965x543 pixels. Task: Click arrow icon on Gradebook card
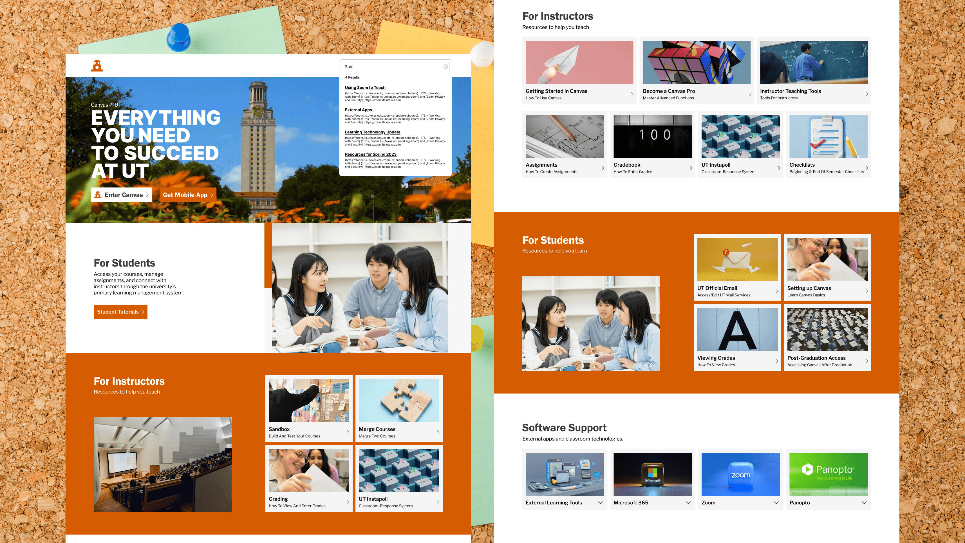(691, 168)
